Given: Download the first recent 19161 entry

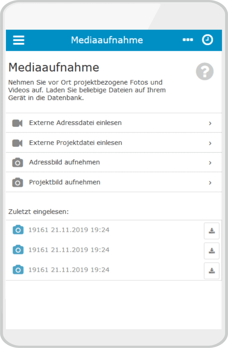Looking at the screenshot, I should [x=212, y=231].
